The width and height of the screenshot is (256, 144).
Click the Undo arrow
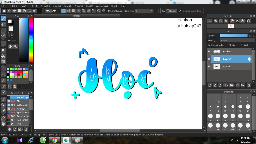tap(48, 11)
